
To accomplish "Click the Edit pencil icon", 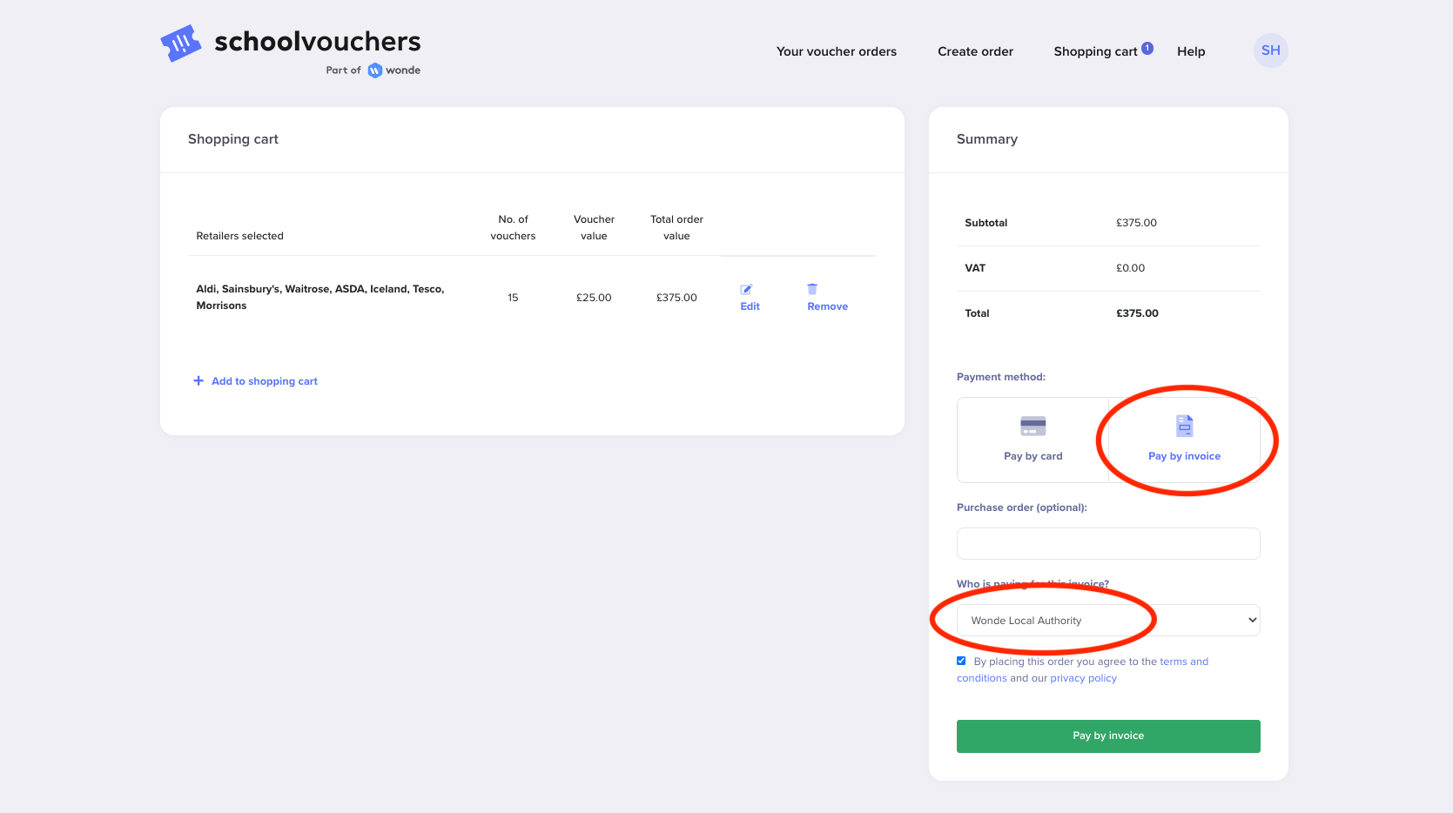I will 746,290.
